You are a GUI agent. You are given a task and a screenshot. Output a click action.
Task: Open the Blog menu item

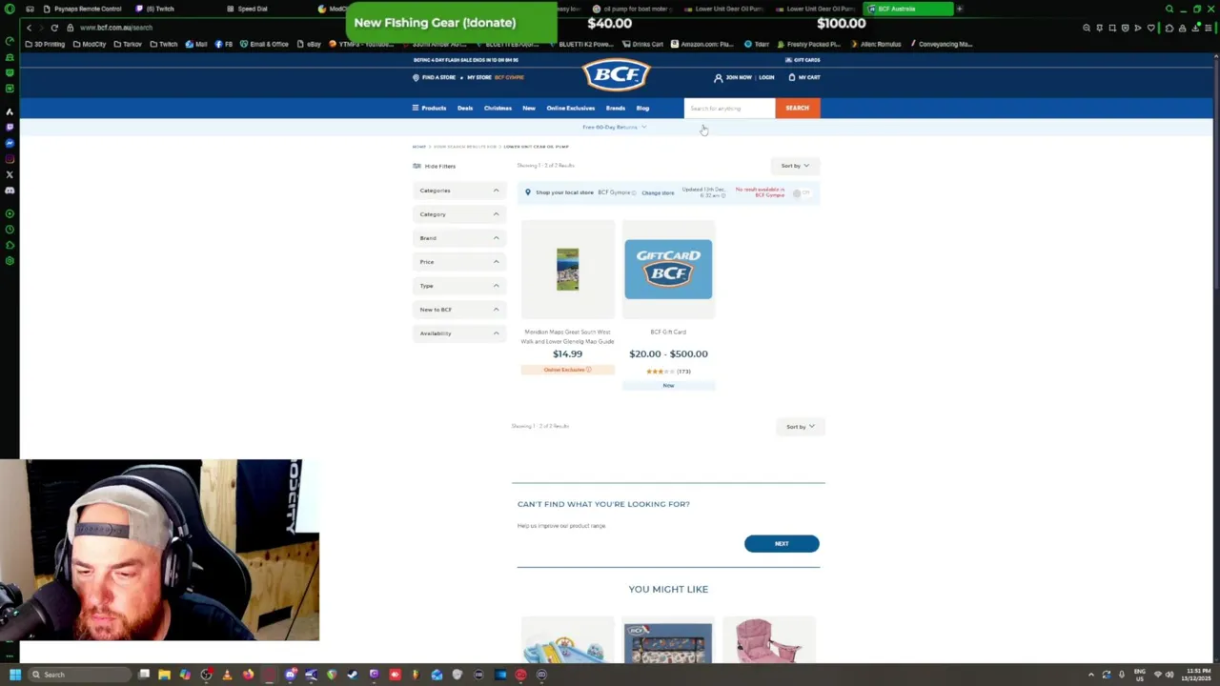coord(642,108)
